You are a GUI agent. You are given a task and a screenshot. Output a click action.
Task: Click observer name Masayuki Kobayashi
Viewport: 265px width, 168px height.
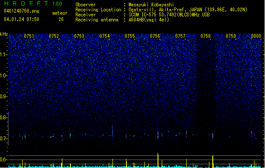pos(151,5)
